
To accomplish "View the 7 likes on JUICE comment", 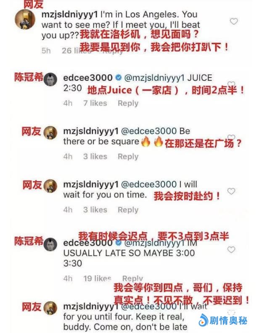I will 95,103.
